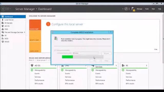This screenshot has width=164, height=92.
Task: Click IIS Manageability green status icon
Action: click(x=123, y=70)
